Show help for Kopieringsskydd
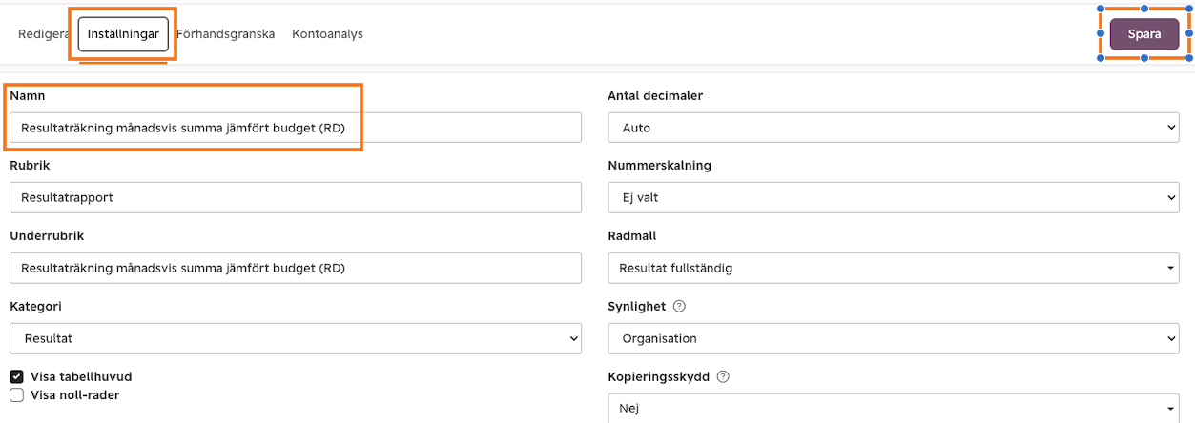The height and width of the screenshot is (423, 1195). pyautogui.click(x=723, y=376)
